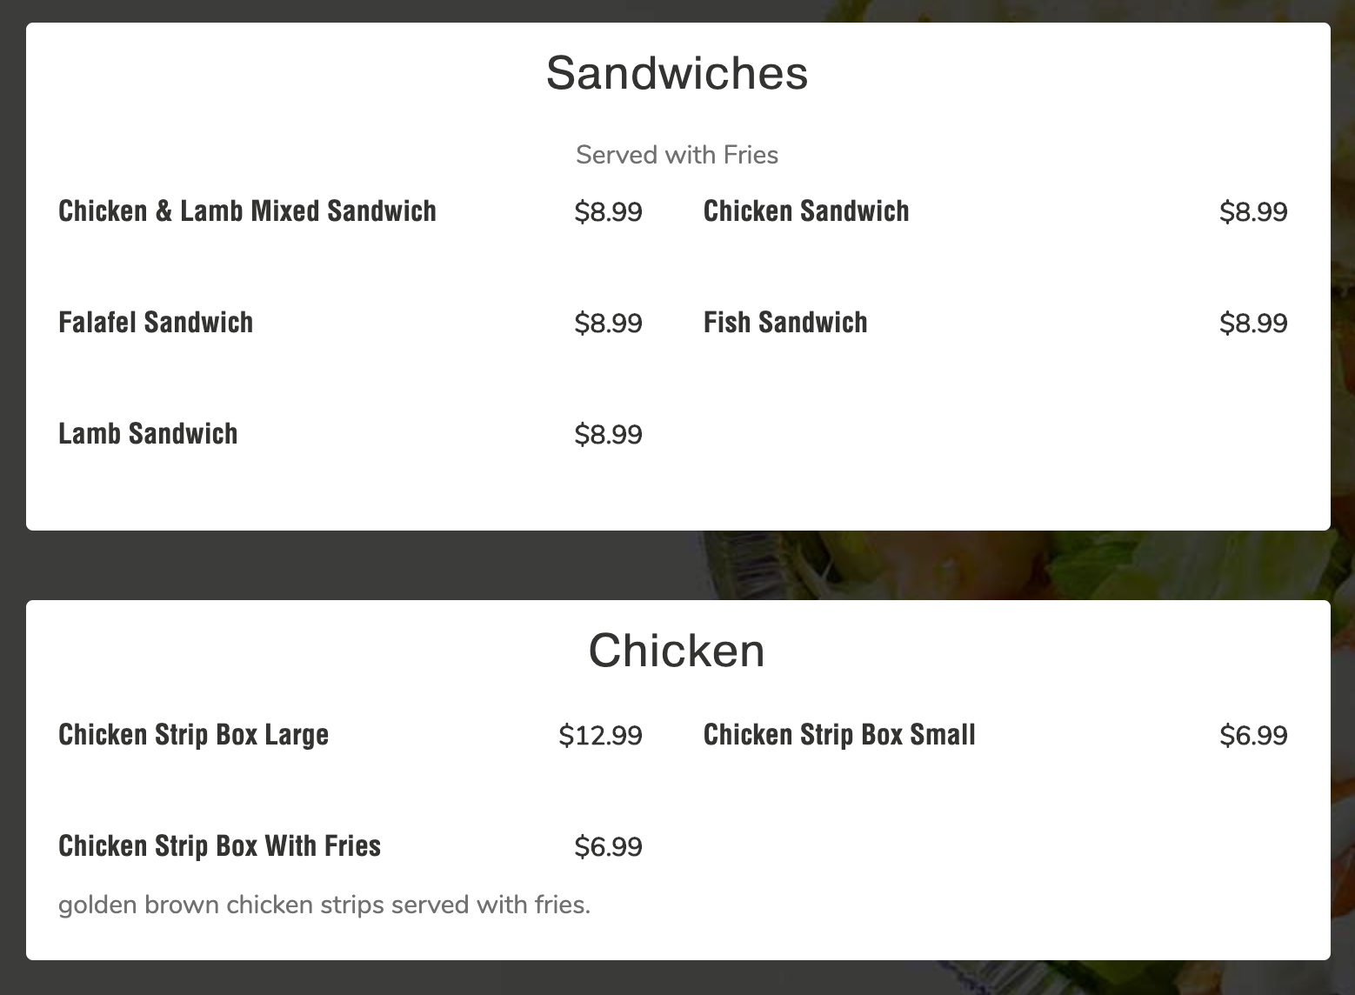Click the price of Chicken Strip Box With Fries

pyautogui.click(x=608, y=847)
